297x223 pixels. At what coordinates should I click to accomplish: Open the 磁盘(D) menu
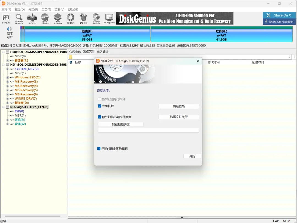click(x=20, y=9)
